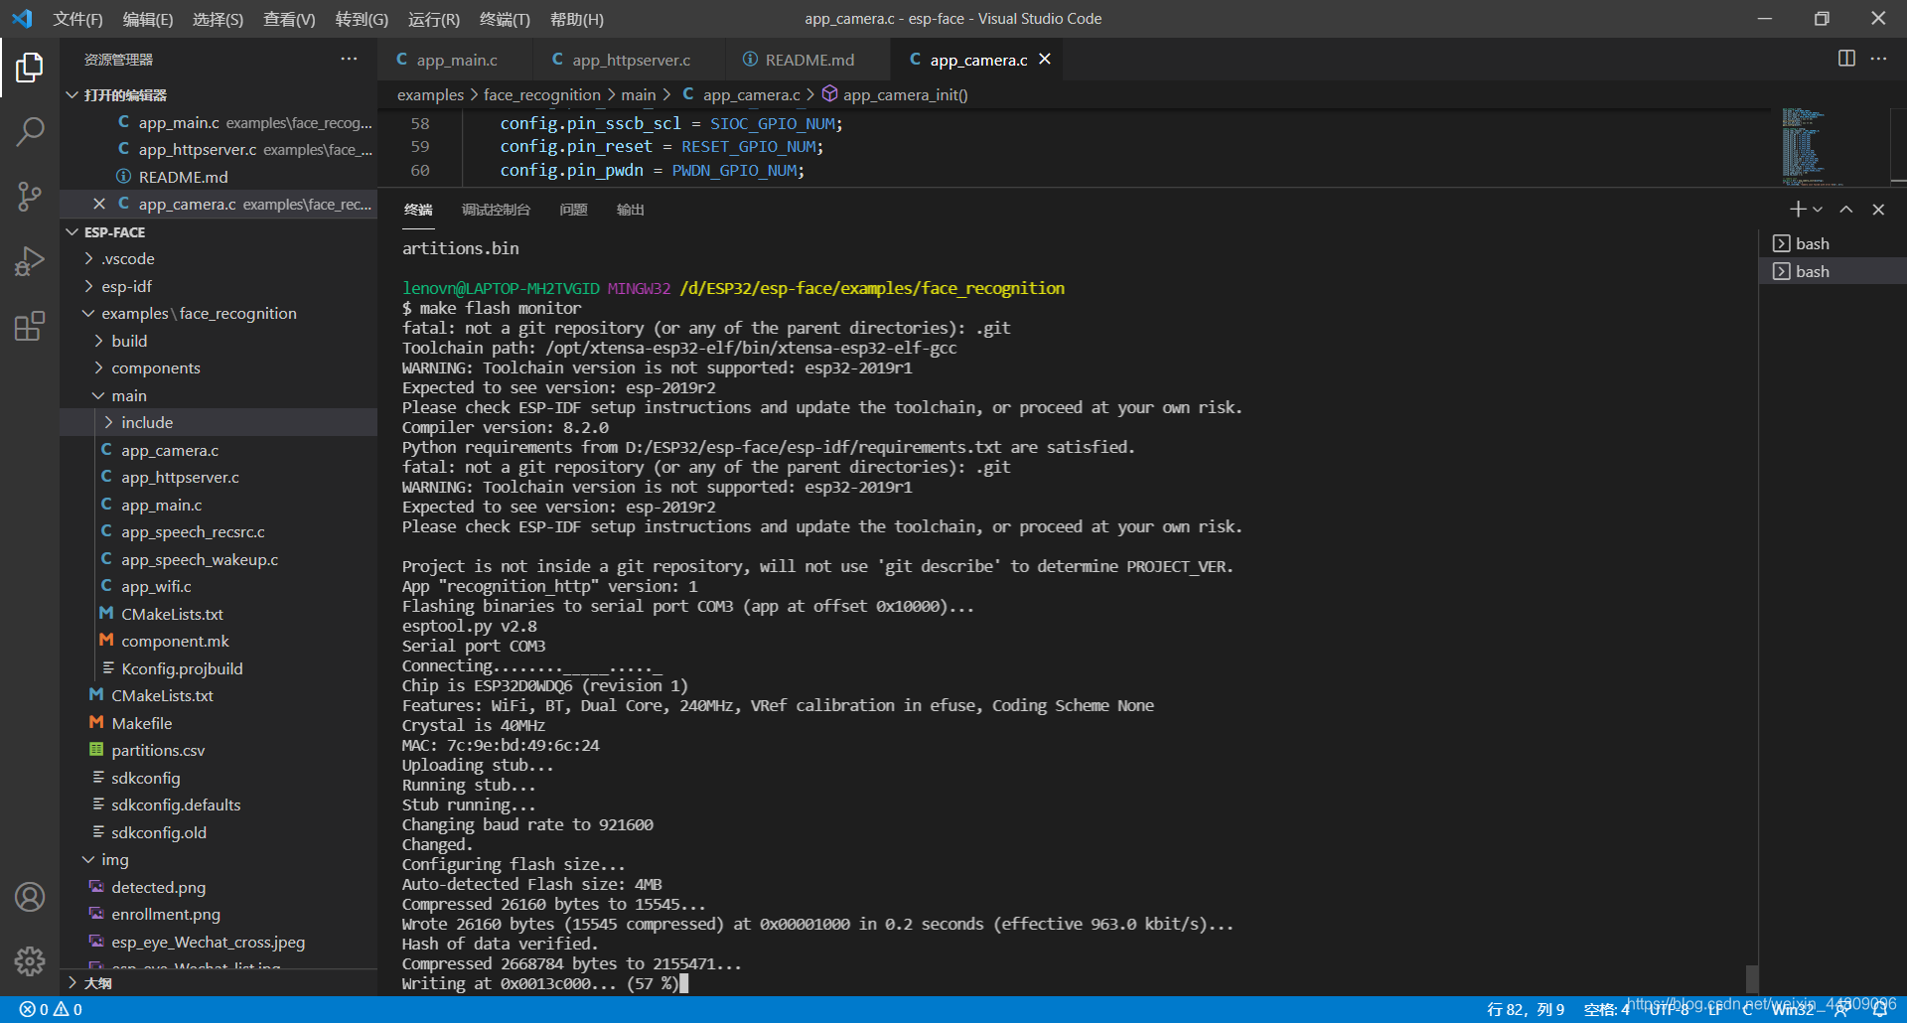The height and width of the screenshot is (1023, 1907).
Task: Select the first bash terminal
Action: tap(1833, 243)
